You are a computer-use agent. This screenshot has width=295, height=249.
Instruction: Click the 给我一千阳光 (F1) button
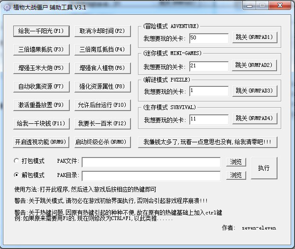point(41,31)
